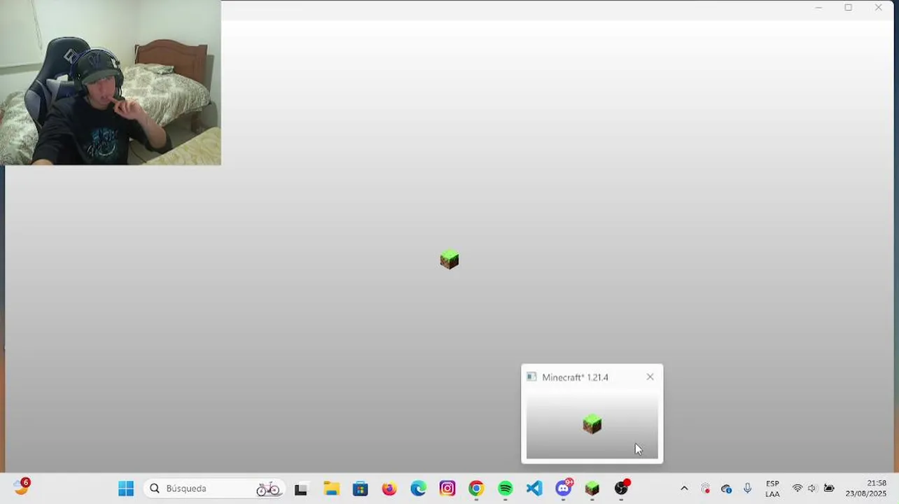The height and width of the screenshot is (504, 899).
Task: Open Instagram from the taskbar
Action: click(x=447, y=489)
